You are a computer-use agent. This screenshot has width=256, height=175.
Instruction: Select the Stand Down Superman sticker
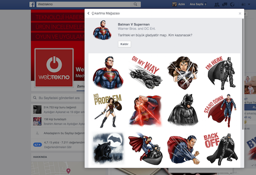coord(220,110)
